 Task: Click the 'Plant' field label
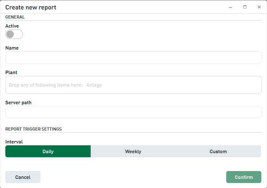(x=11, y=73)
